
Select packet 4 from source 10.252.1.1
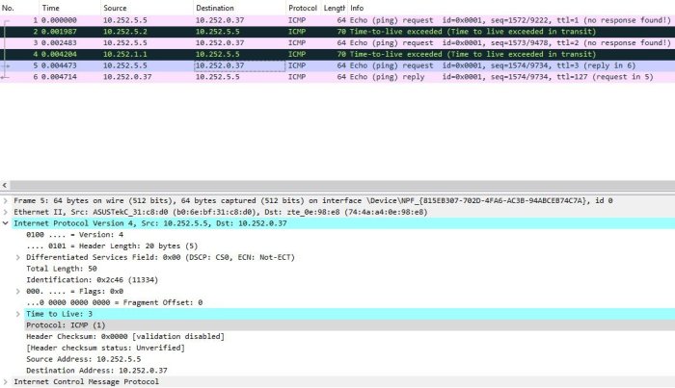coord(337,54)
